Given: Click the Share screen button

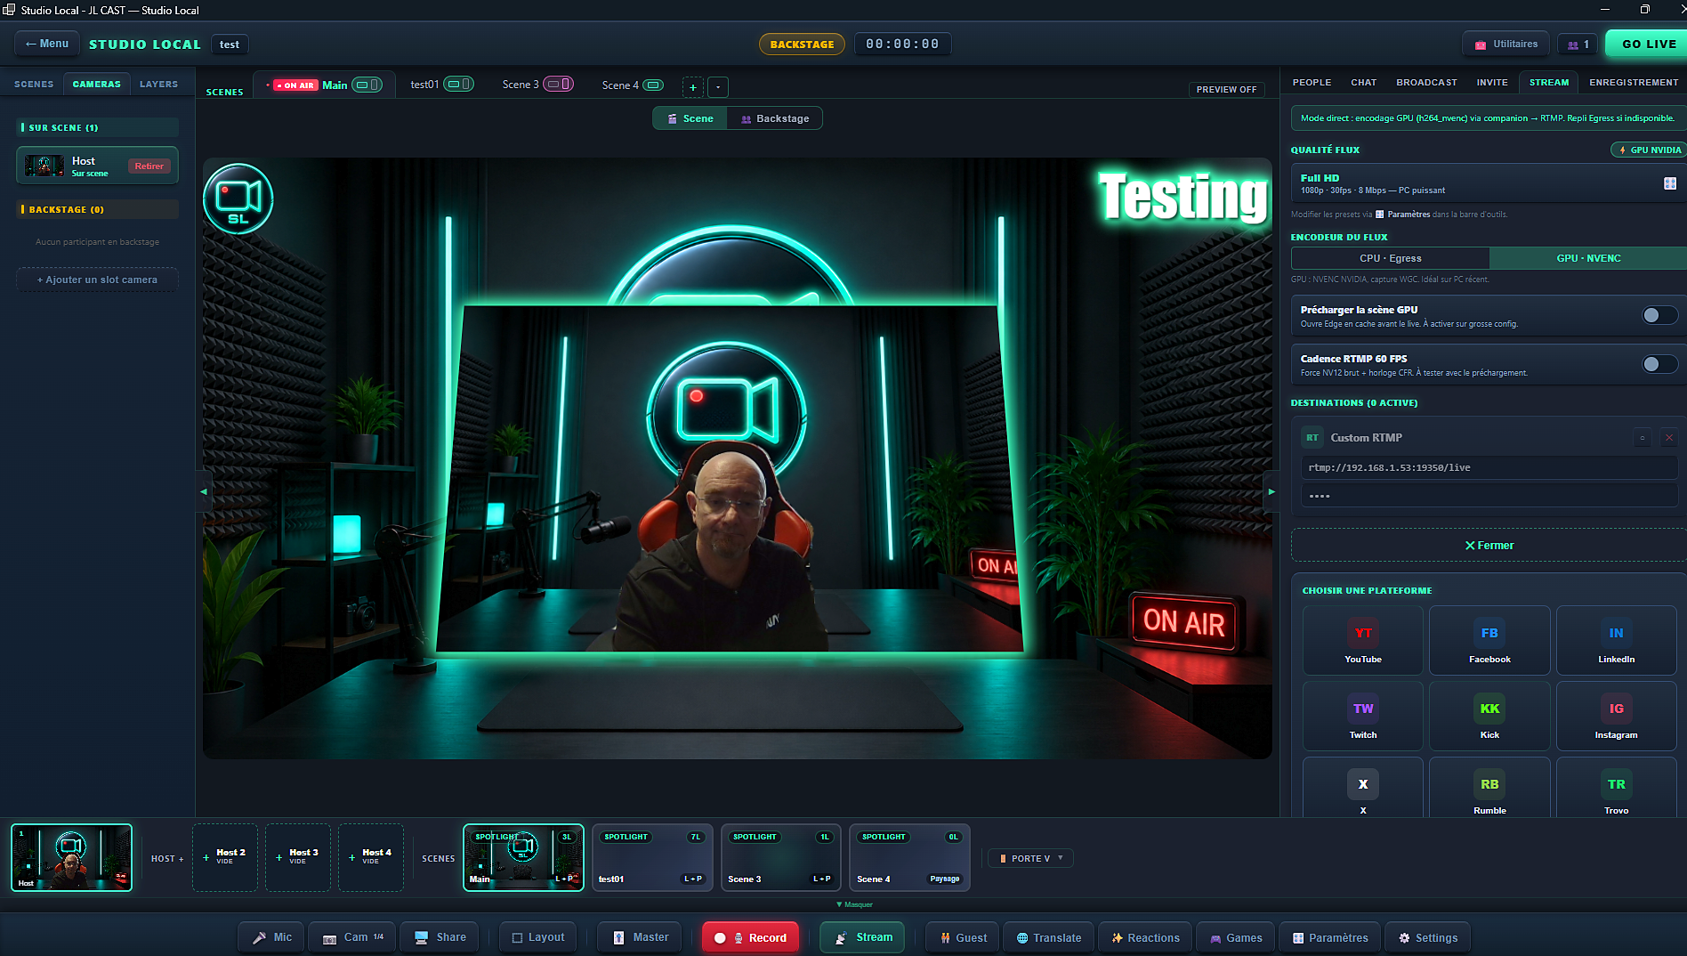Looking at the screenshot, I should pyautogui.click(x=440, y=937).
